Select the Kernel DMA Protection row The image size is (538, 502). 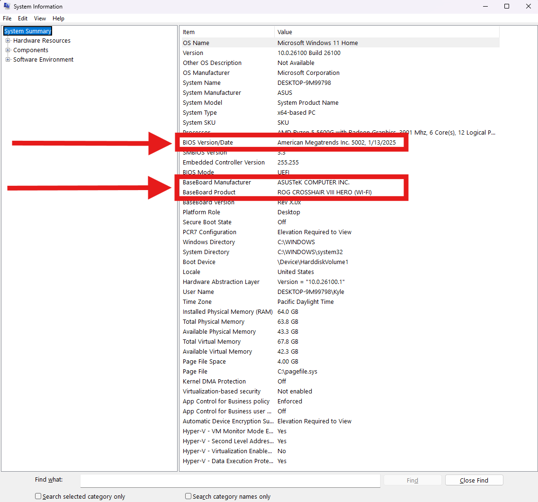340,382
